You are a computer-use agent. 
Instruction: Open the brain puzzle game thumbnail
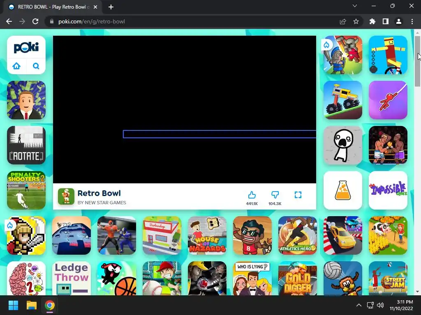26,278
